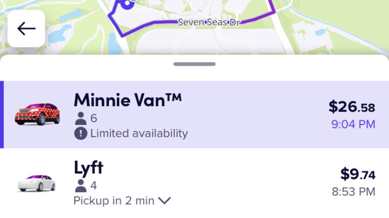This screenshot has height=218, width=389.
Task: Click the Limited availability warning icon
Action: (x=81, y=133)
